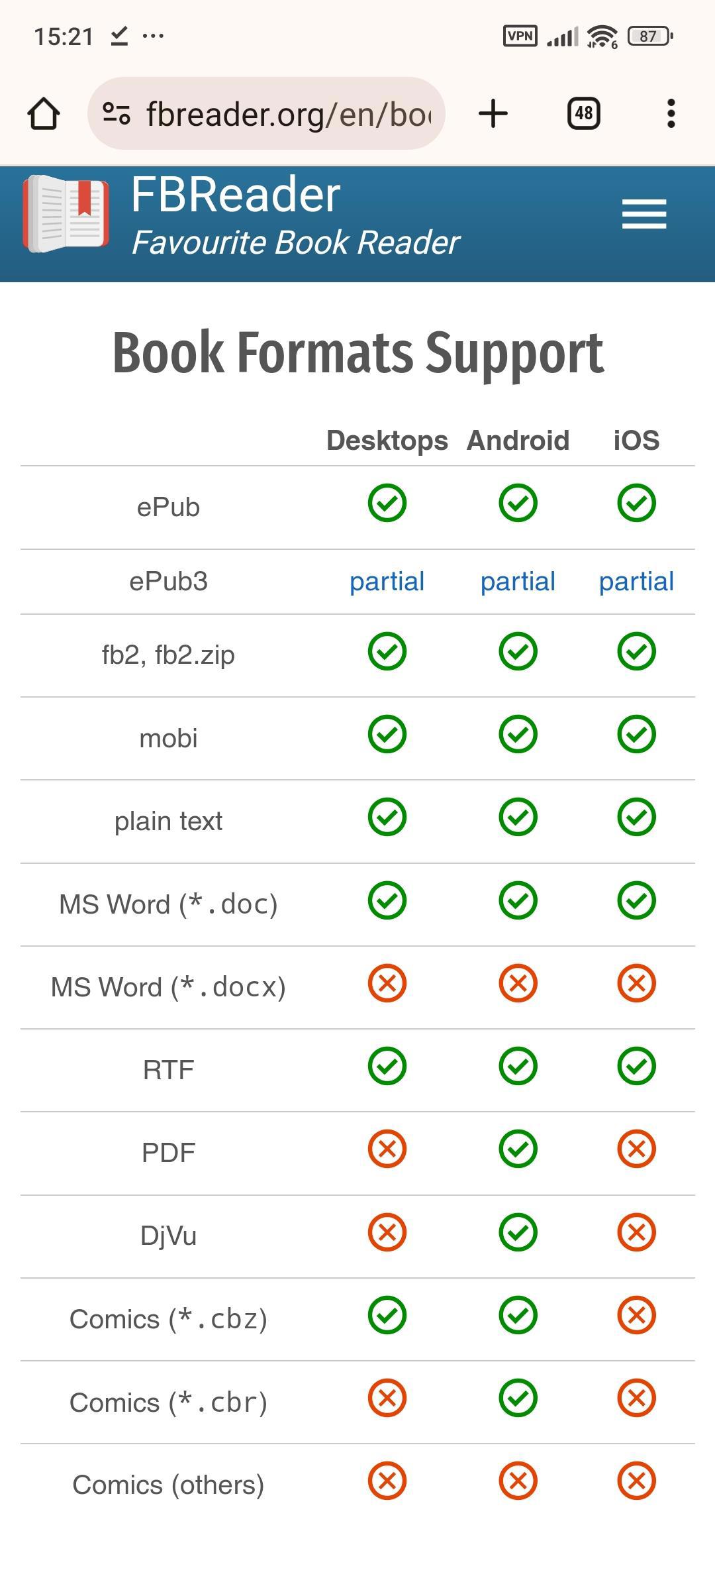Click the red cross for cbz on iOS
This screenshot has height=1590, width=715.
(x=636, y=1315)
